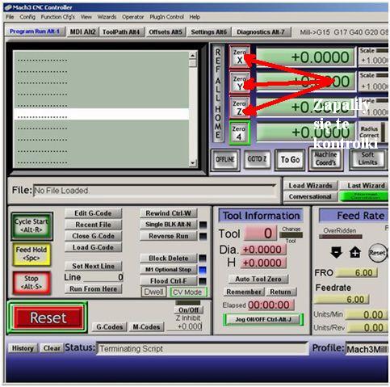
Task: Switch to Settings Alt6 tab
Action: pos(208,32)
